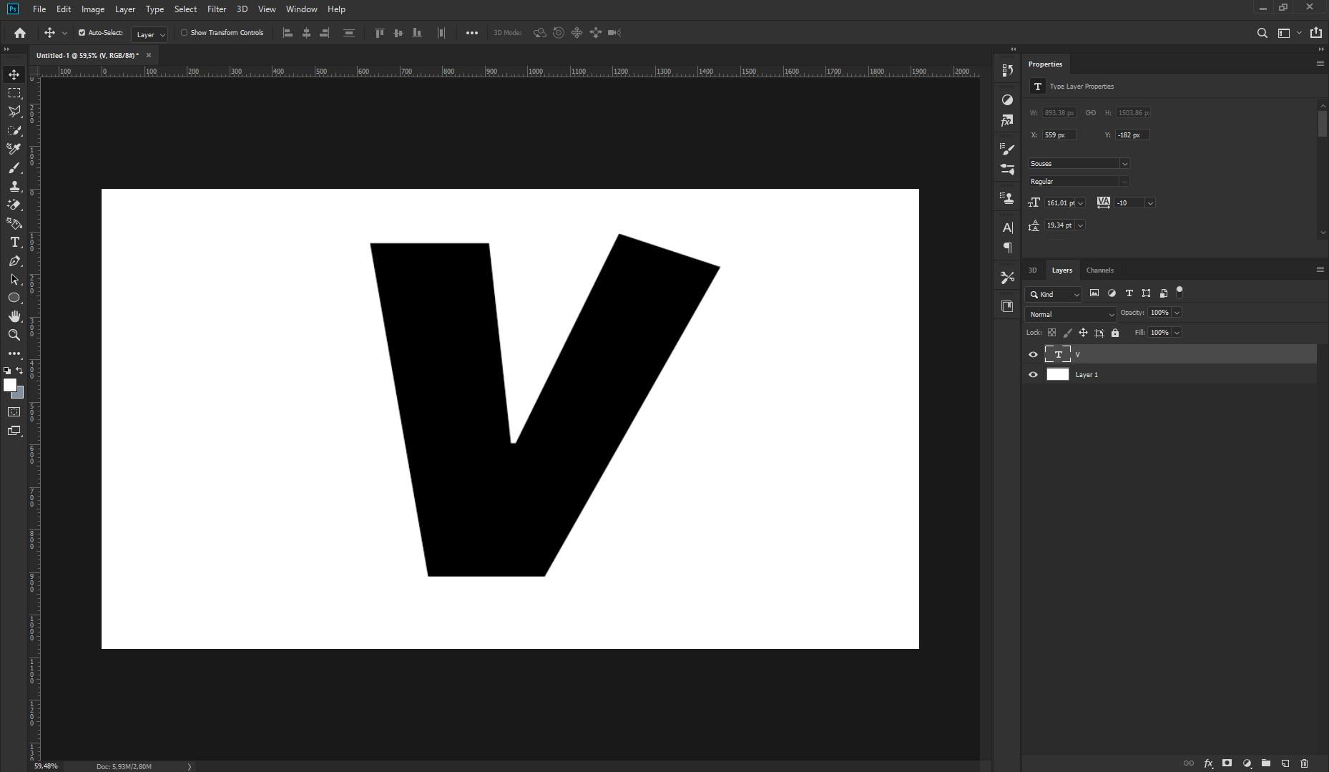Select the Layer 1 thumbnail
1329x772 pixels.
tap(1057, 374)
